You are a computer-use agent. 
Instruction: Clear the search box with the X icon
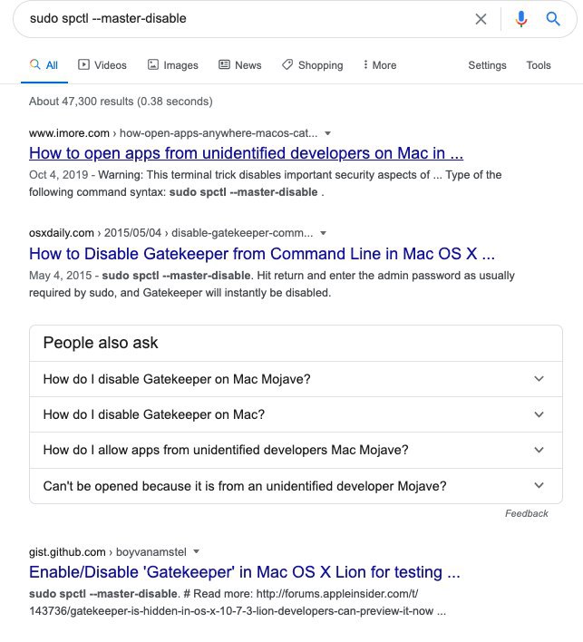pos(481,19)
